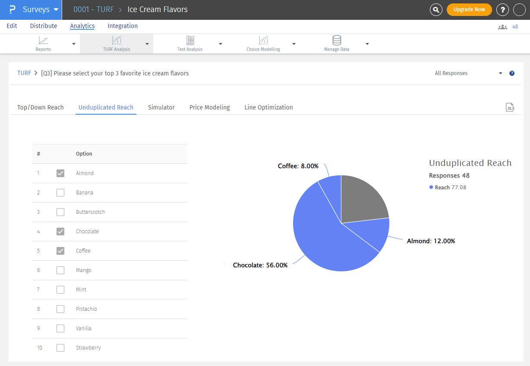The height and width of the screenshot is (366, 530).
Task: Click the Manage Data database icon
Action: 337,41
